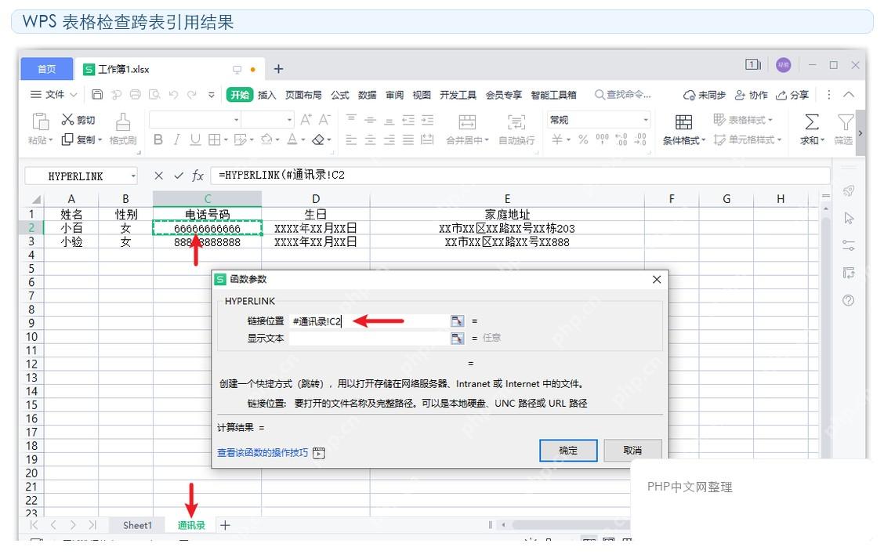Open the number format 常规 dropdown
Screen dimensions: 884x558
pos(646,119)
